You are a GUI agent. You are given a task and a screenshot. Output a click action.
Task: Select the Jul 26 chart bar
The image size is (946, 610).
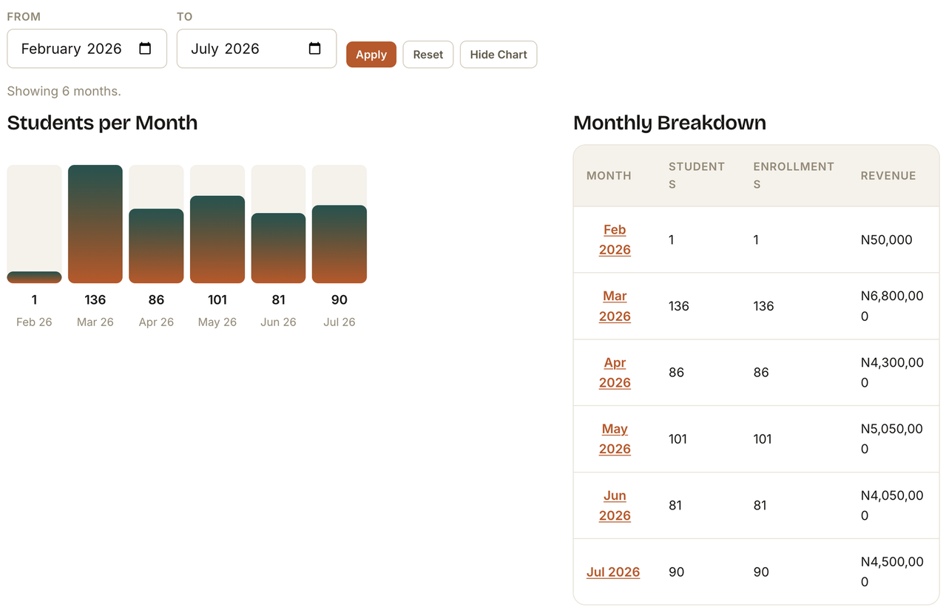coord(339,244)
